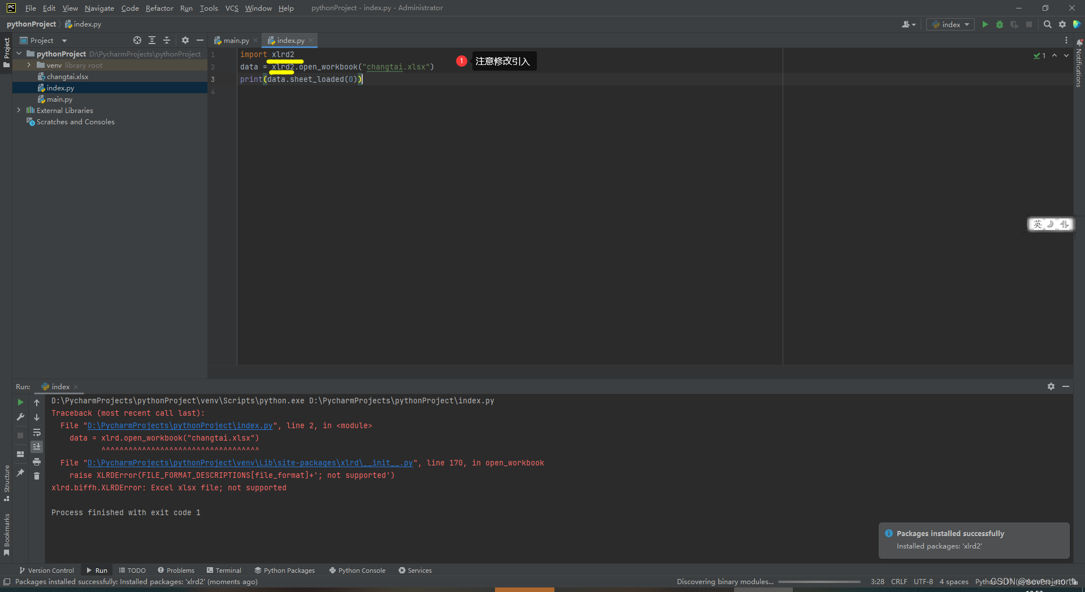
Task: Click the Select Opened File target icon
Action: point(137,40)
